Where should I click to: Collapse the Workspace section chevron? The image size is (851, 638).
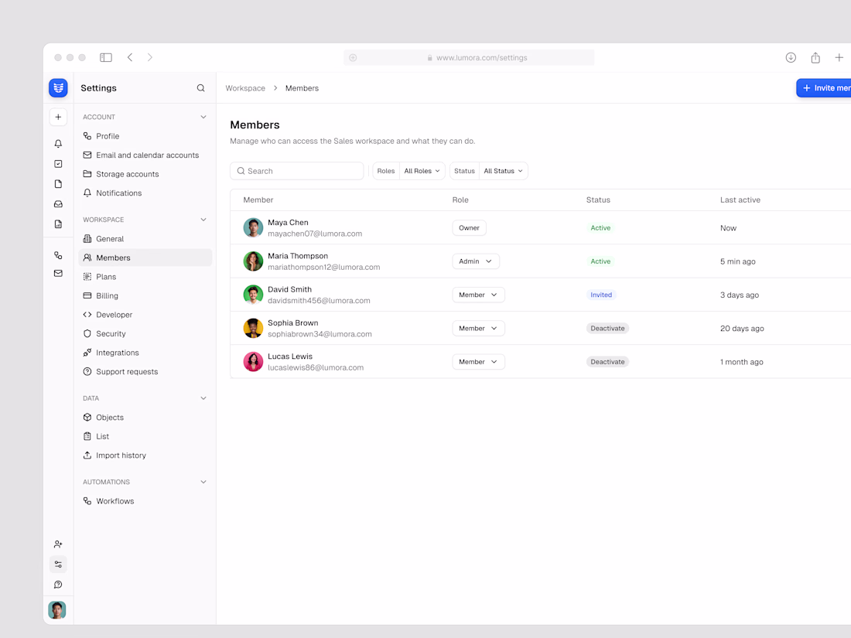click(203, 220)
